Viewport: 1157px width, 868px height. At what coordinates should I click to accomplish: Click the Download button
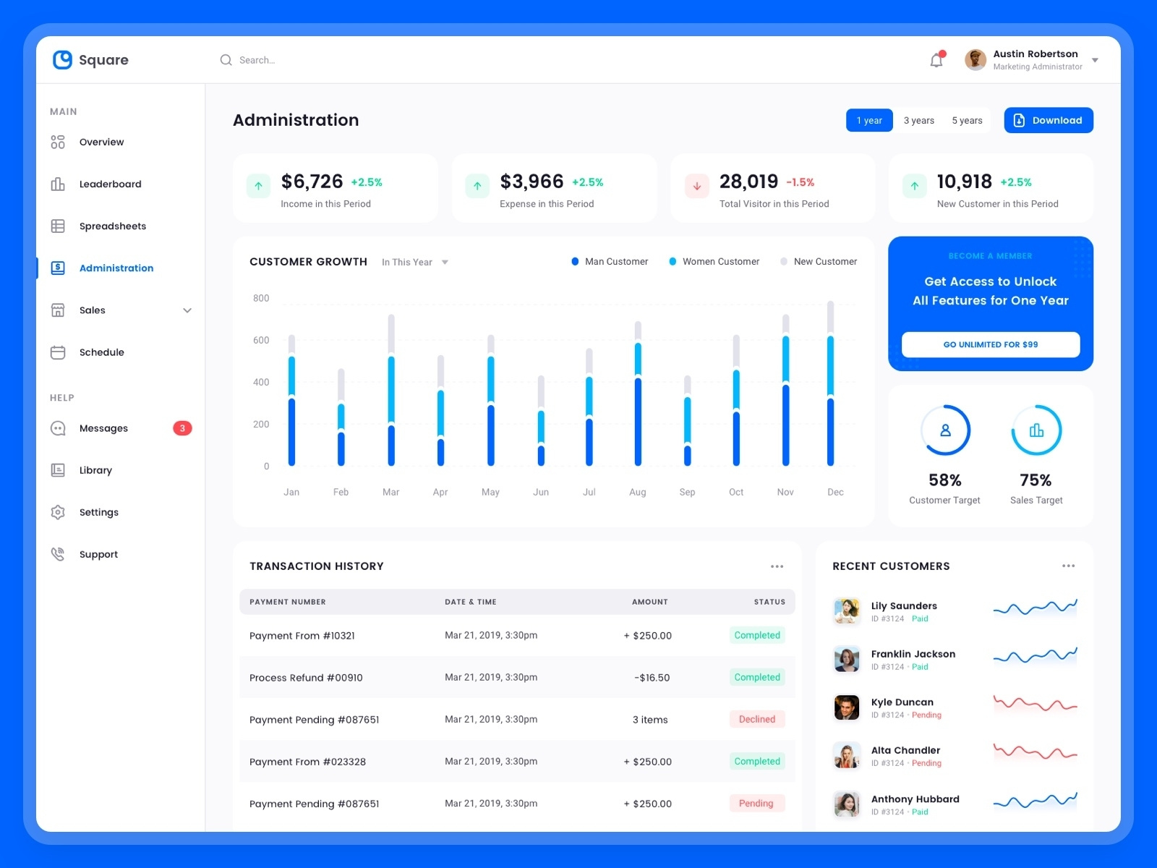tap(1049, 120)
